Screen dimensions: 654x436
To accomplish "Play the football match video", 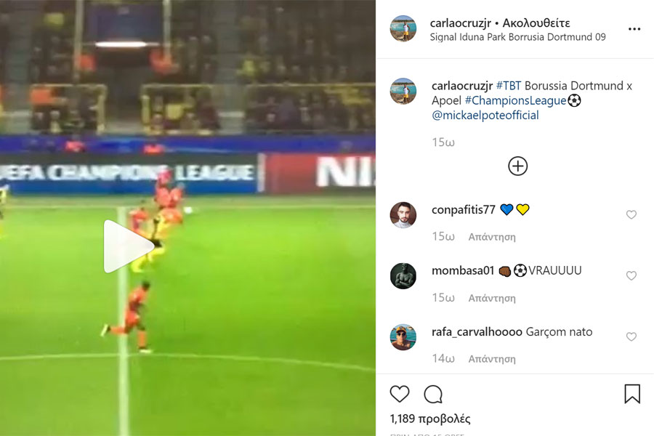I will pos(129,246).
